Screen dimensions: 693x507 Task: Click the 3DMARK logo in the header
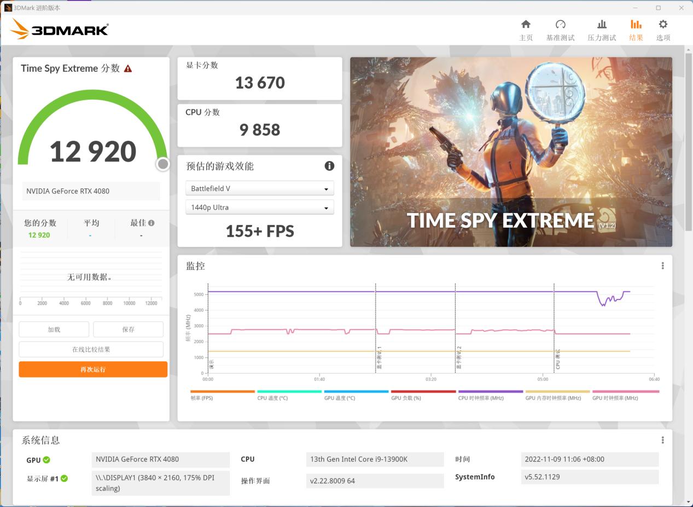(59, 30)
